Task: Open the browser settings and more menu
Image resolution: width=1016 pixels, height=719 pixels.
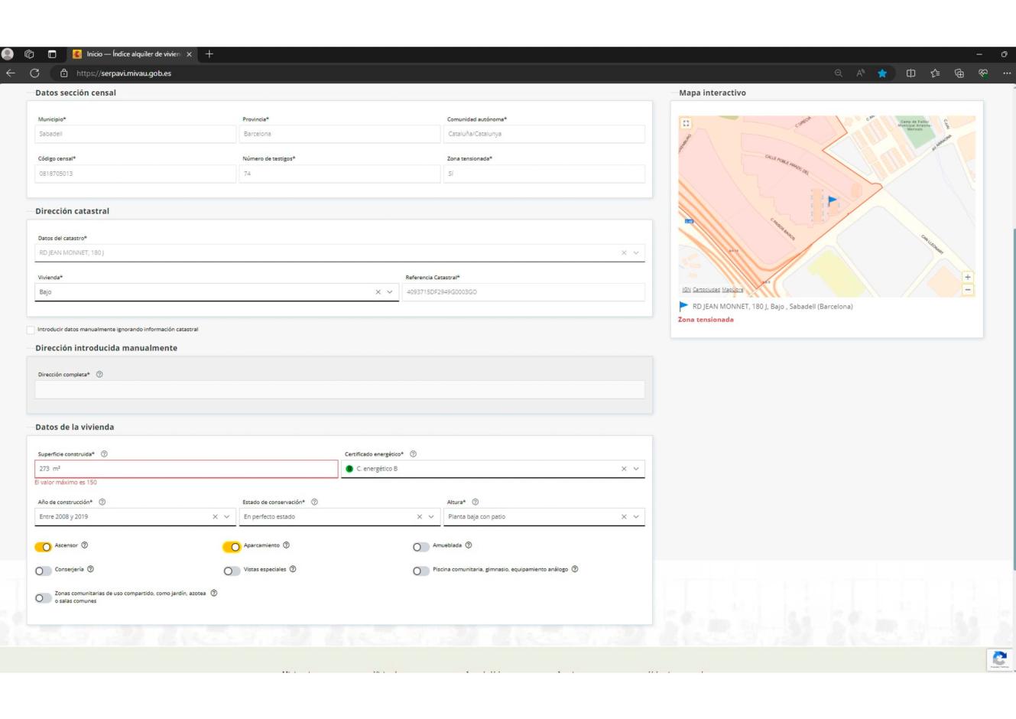Action: pyautogui.click(x=1006, y=73)
